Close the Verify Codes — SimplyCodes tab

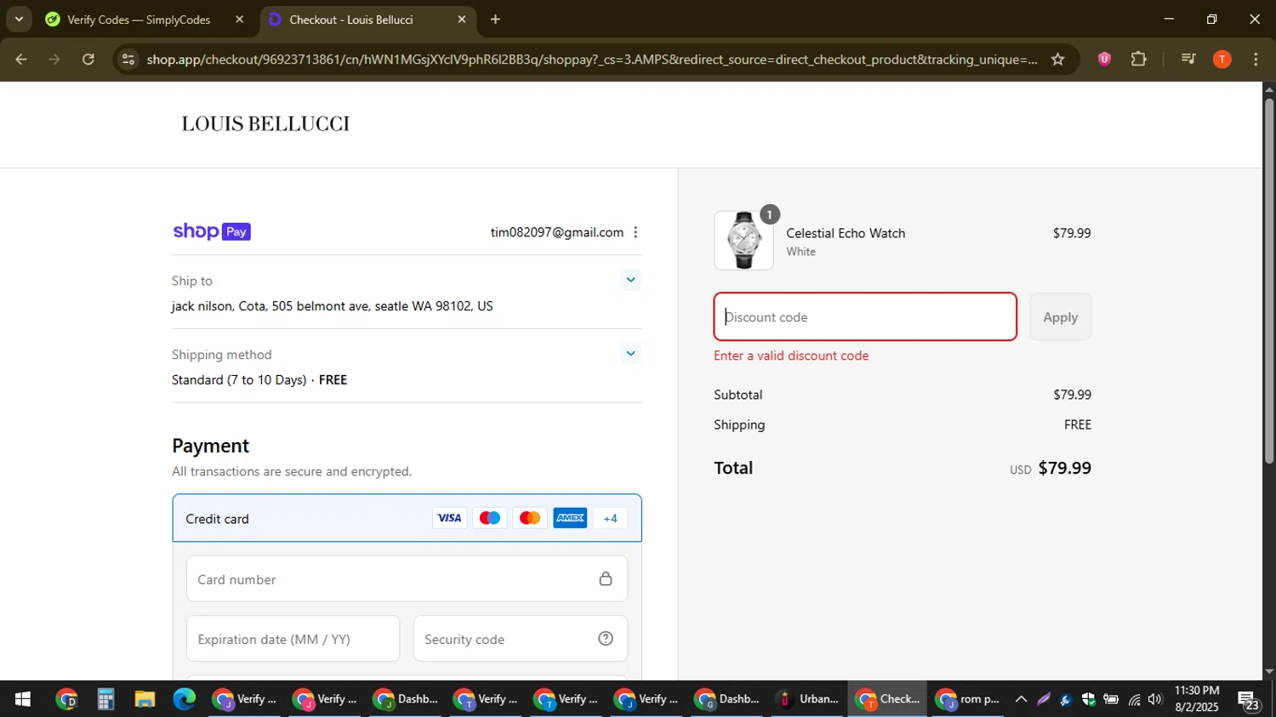point(239,20)
